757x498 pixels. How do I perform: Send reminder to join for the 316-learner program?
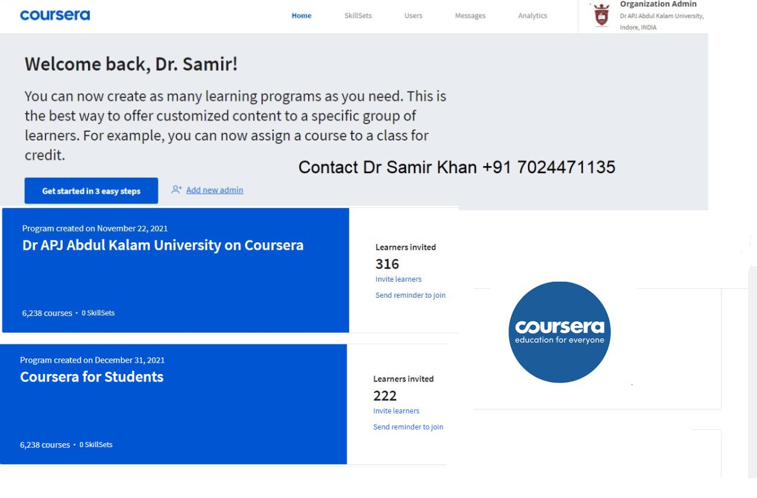(410, 295)
